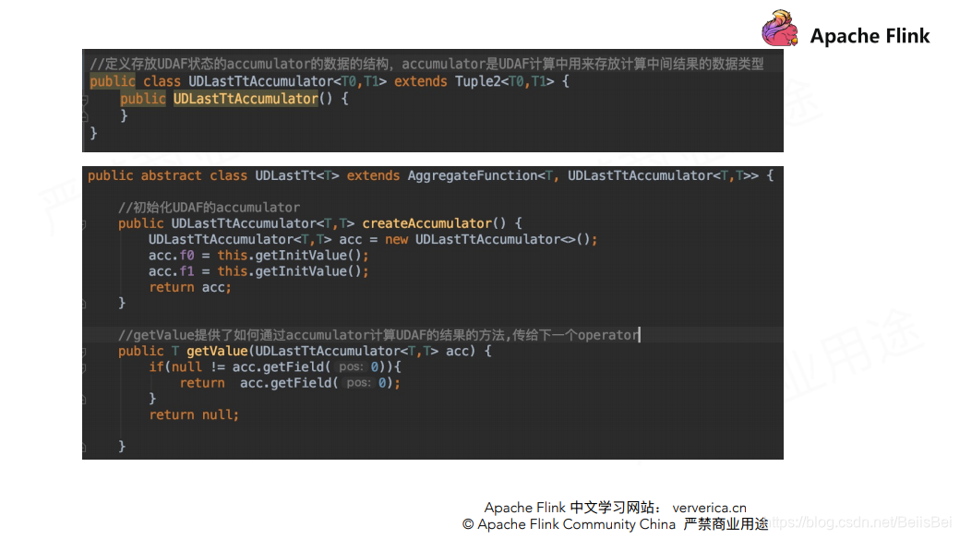
Task: Click the comment starting "//getValue提供了如何通过accumulator"
Action: click(x=378, y=335)
